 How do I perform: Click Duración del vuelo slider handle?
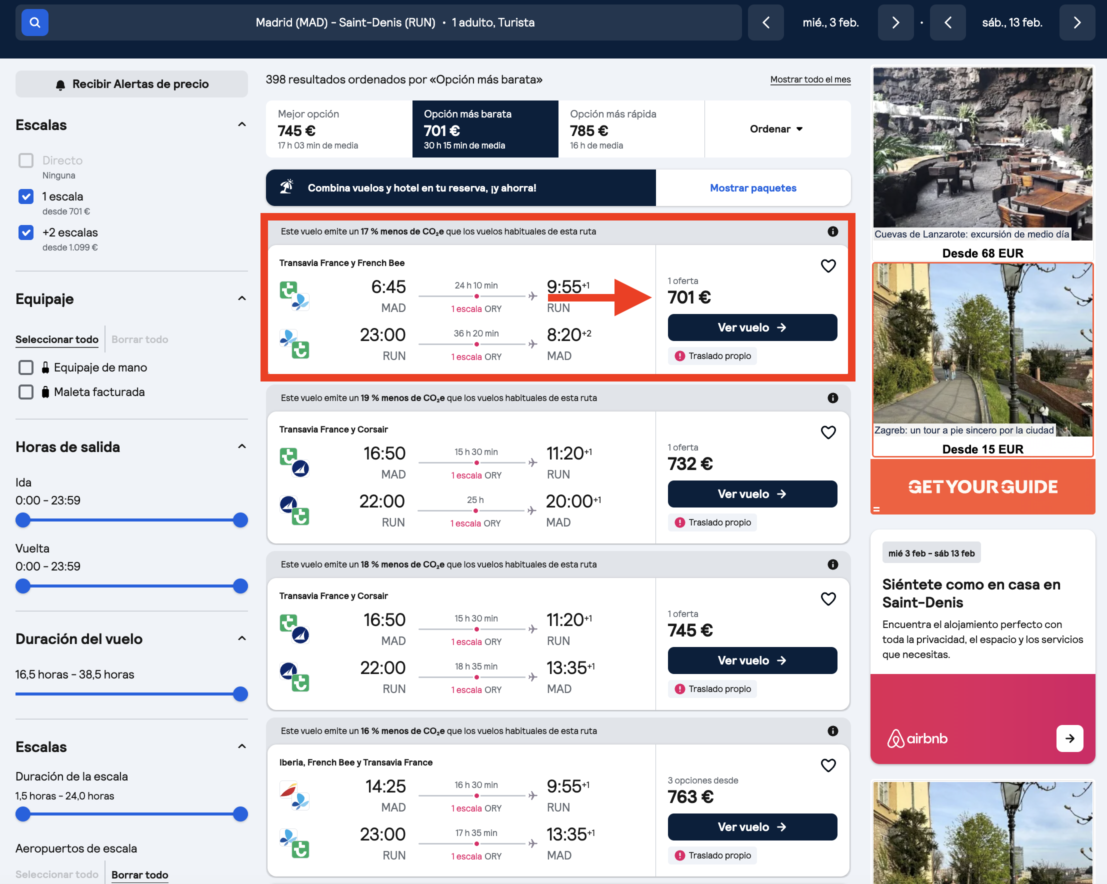coord(240,694)
